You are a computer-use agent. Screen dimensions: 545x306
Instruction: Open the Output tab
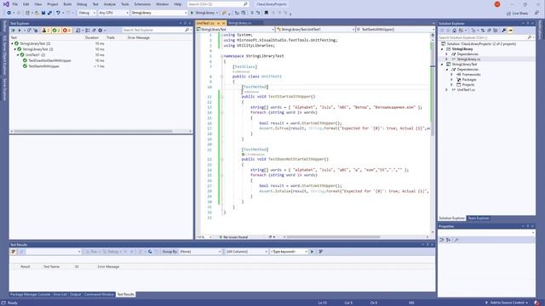pyautogui.click(x=75, y=295)
